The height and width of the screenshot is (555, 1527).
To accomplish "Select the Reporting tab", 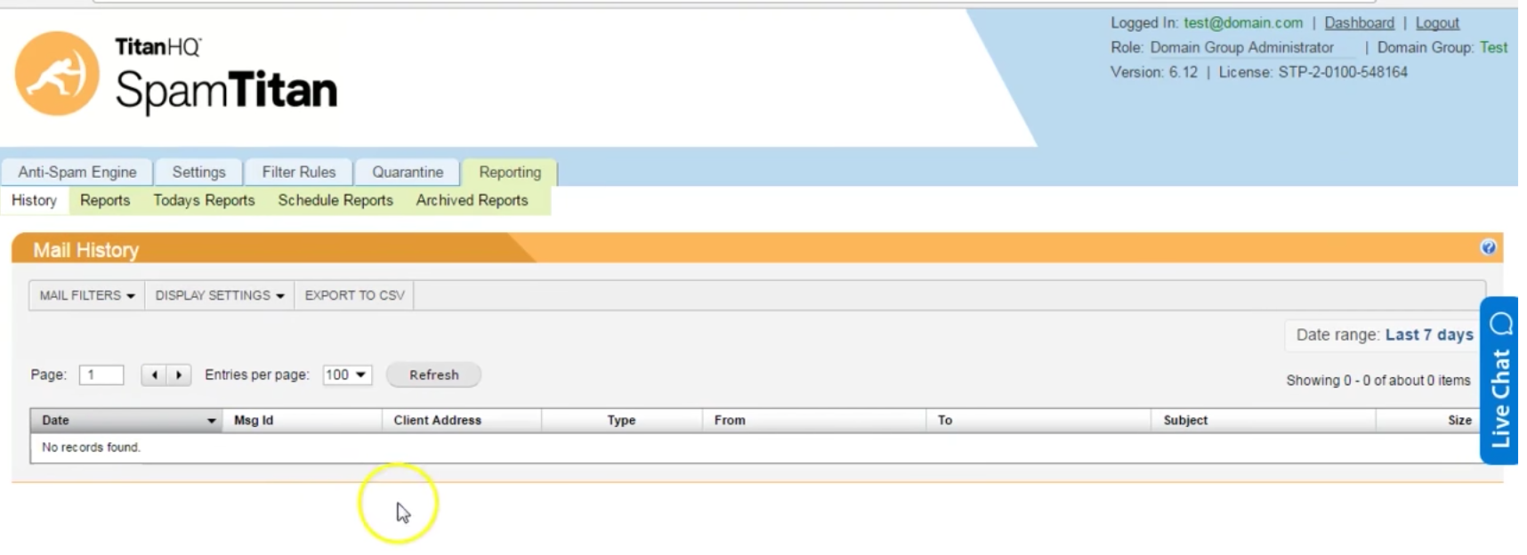I will click(510, 173).
